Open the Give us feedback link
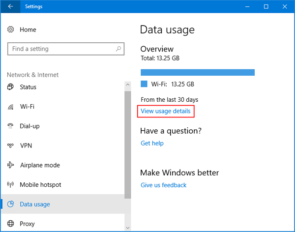Screen dimensions: 295x232 (x=163, y=185)
